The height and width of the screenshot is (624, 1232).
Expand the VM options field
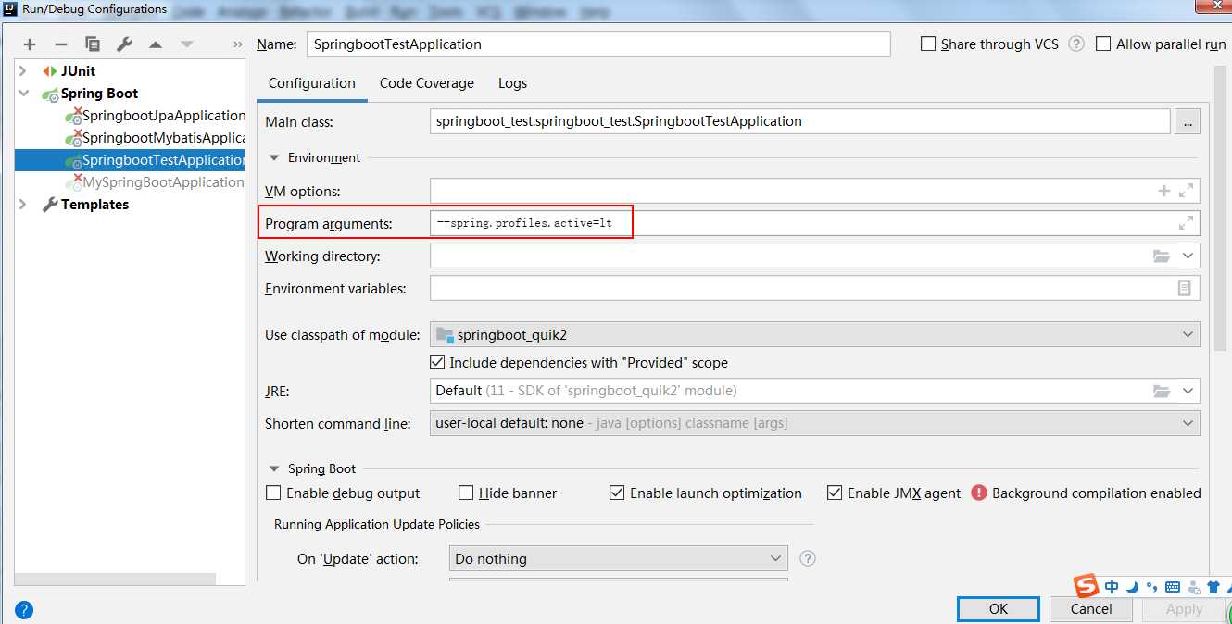point(1186,191)
